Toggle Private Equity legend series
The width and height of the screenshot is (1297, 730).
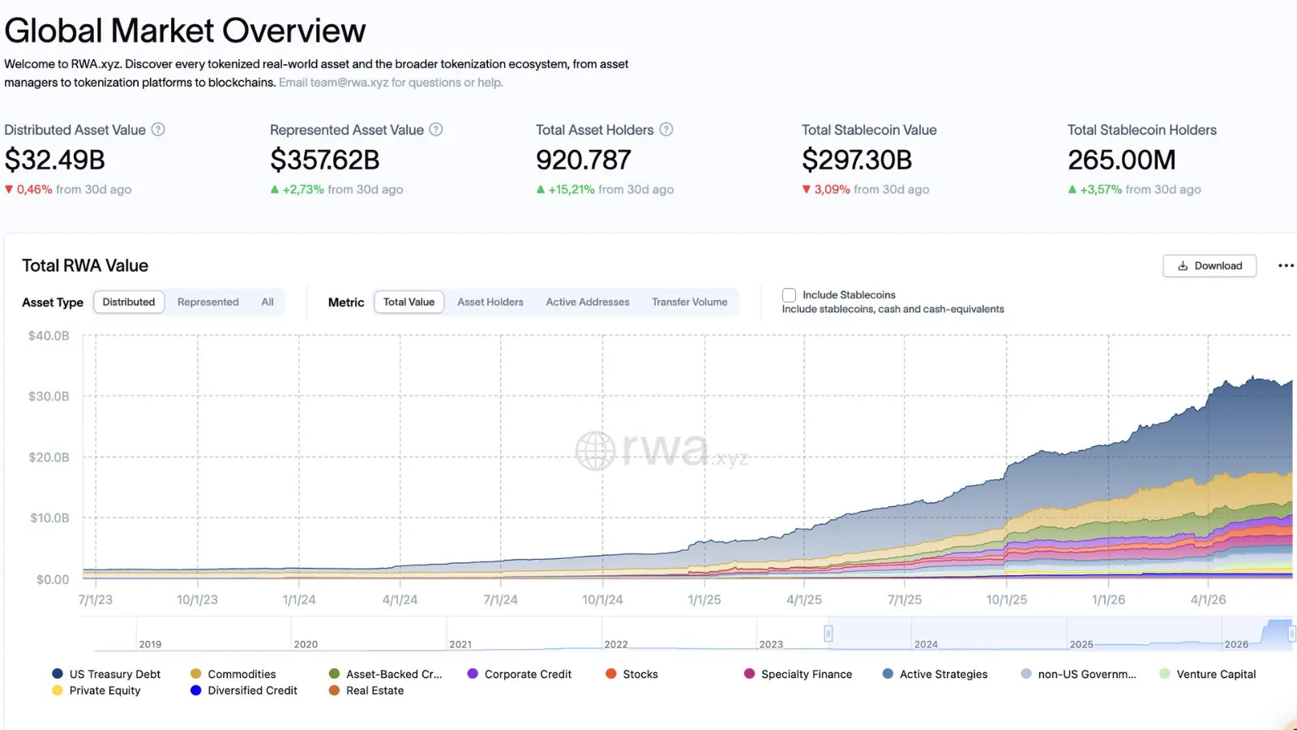point(96,690)
